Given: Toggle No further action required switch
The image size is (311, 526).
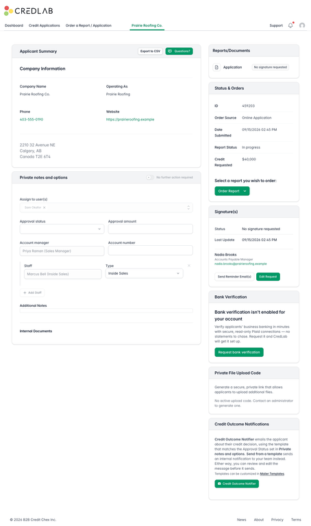Looking at the screenshot, I should coord(150,177).
